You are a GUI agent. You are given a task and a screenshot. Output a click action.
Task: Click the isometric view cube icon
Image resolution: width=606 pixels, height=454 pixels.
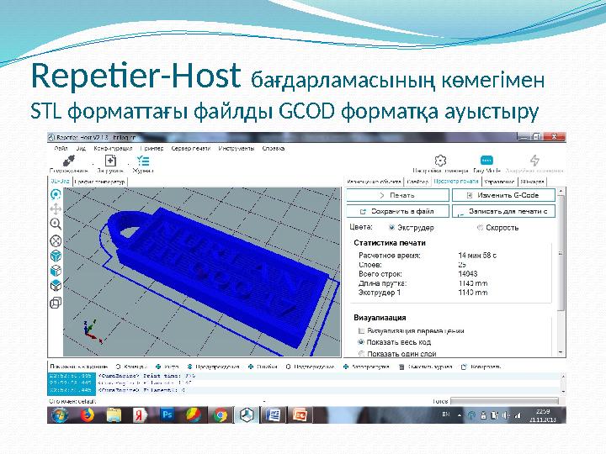click(x=56, y=256)
